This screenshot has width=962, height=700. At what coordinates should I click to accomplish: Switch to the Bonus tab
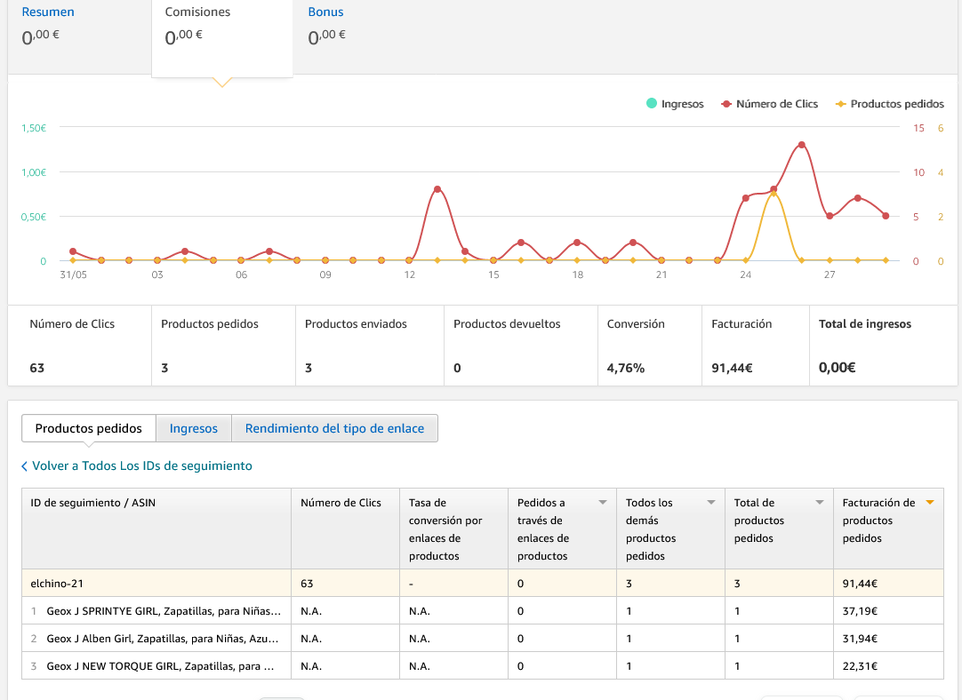[x=325, y=12]
